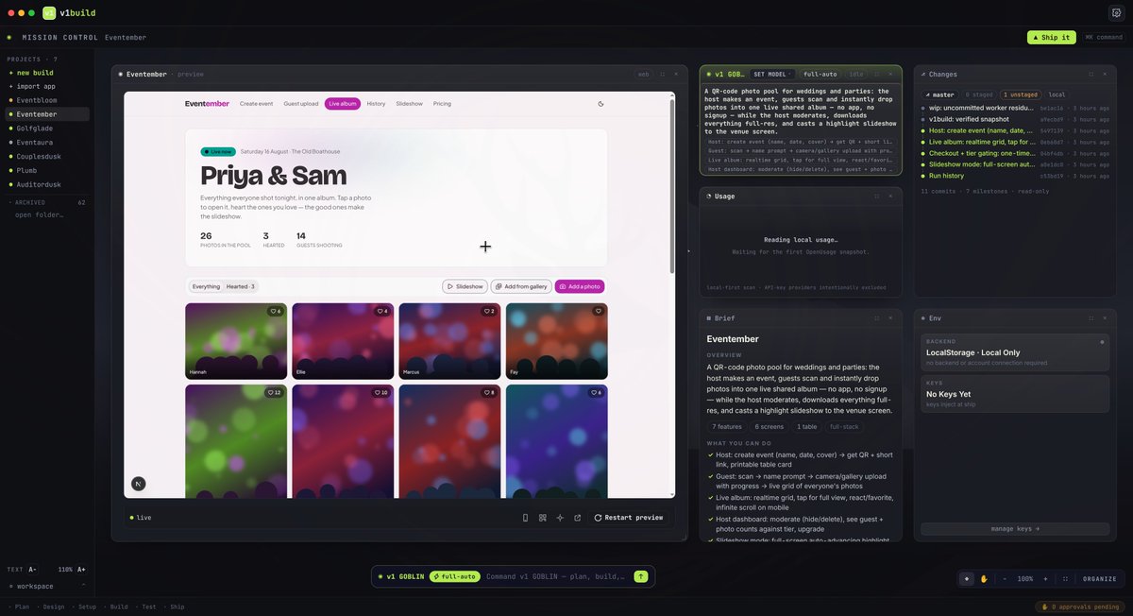Image resolution: width=1133 pixels, height=616 pixels.
Task: Switch to the Live album tab
Action: coord(343,104)
